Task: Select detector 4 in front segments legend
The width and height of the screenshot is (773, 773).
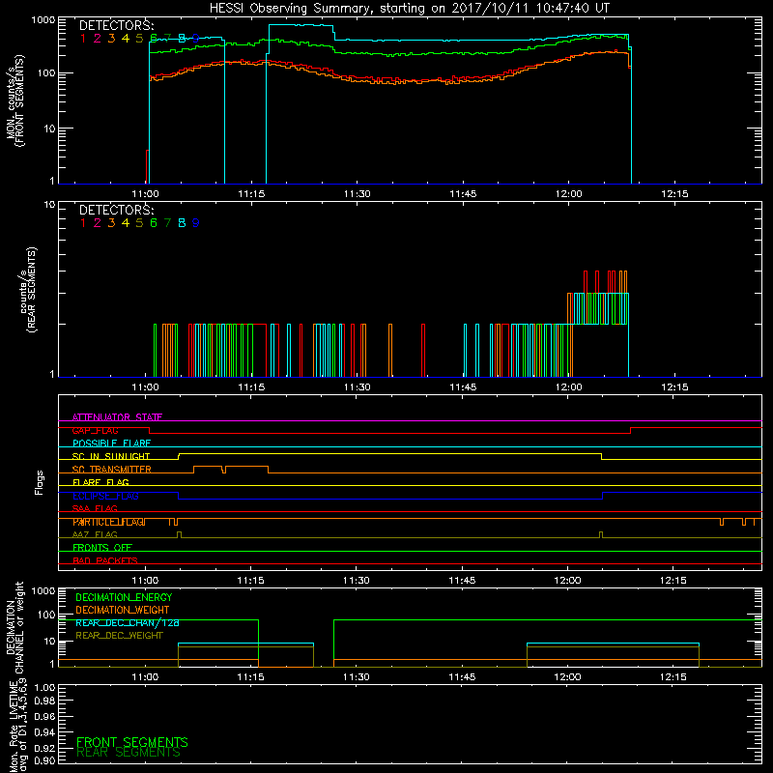Action: 126,39
